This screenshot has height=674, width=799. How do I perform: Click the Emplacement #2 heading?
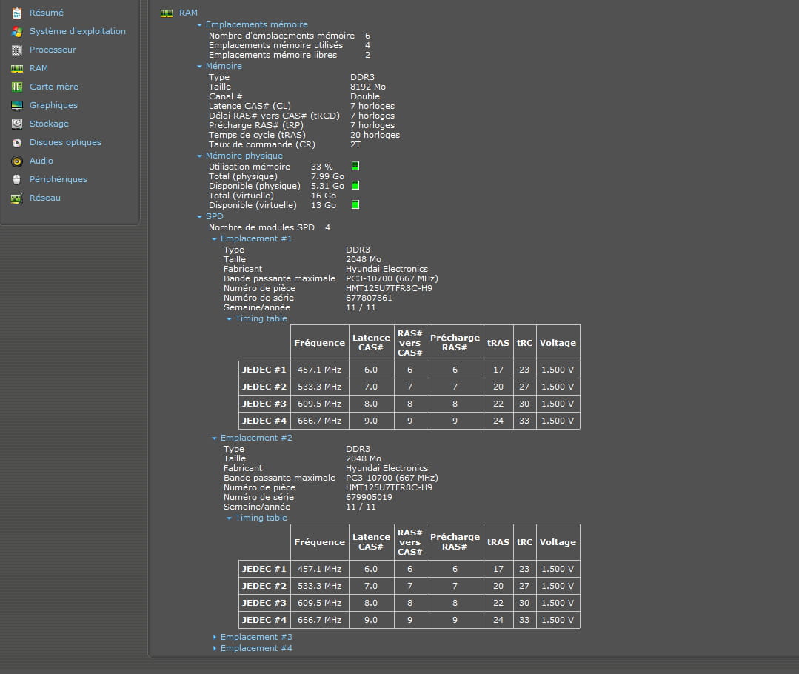[256, 438]
